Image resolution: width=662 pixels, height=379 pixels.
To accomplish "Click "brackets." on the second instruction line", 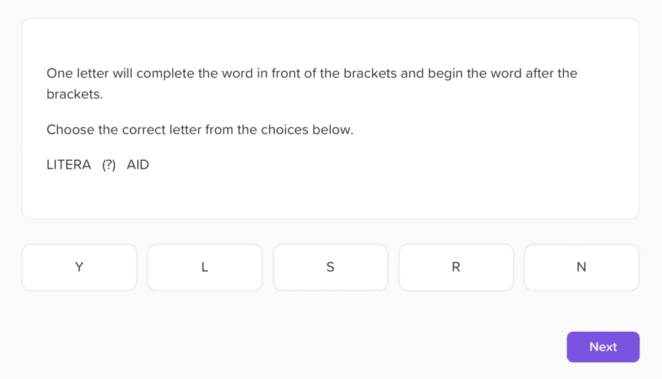I will 75,95.
